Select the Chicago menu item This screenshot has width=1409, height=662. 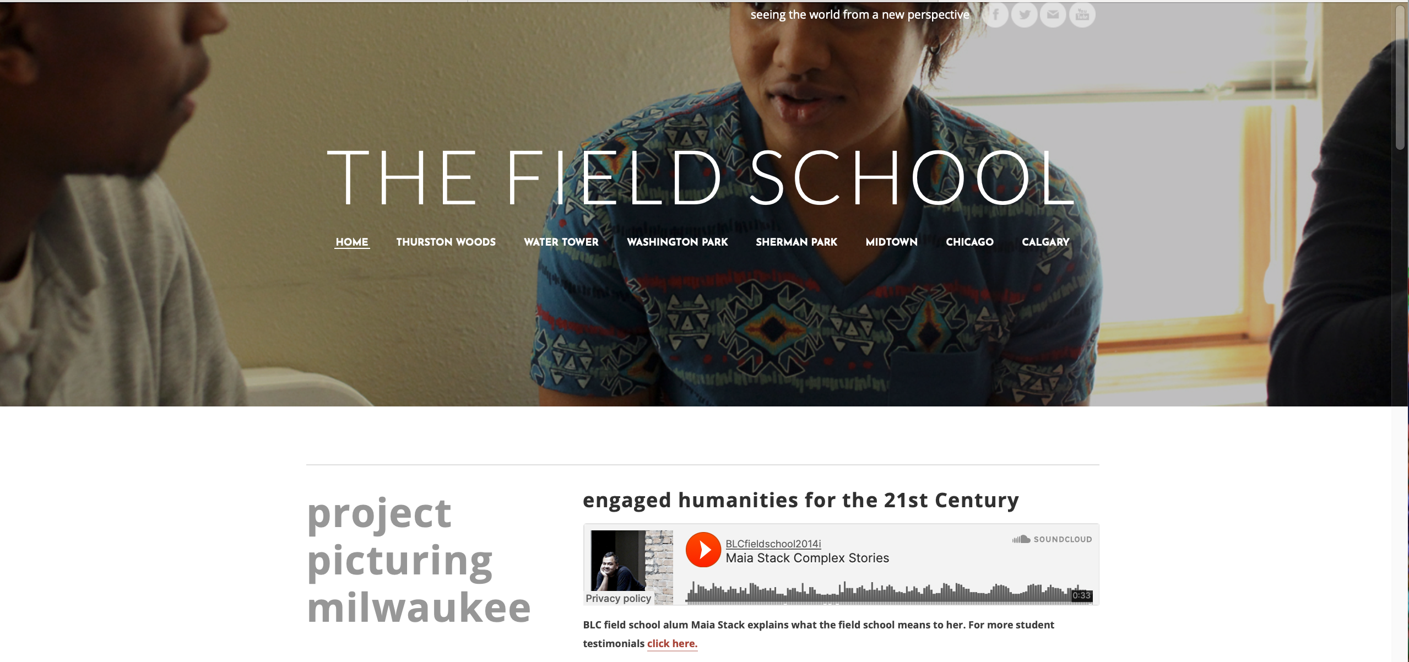(969, 242)
